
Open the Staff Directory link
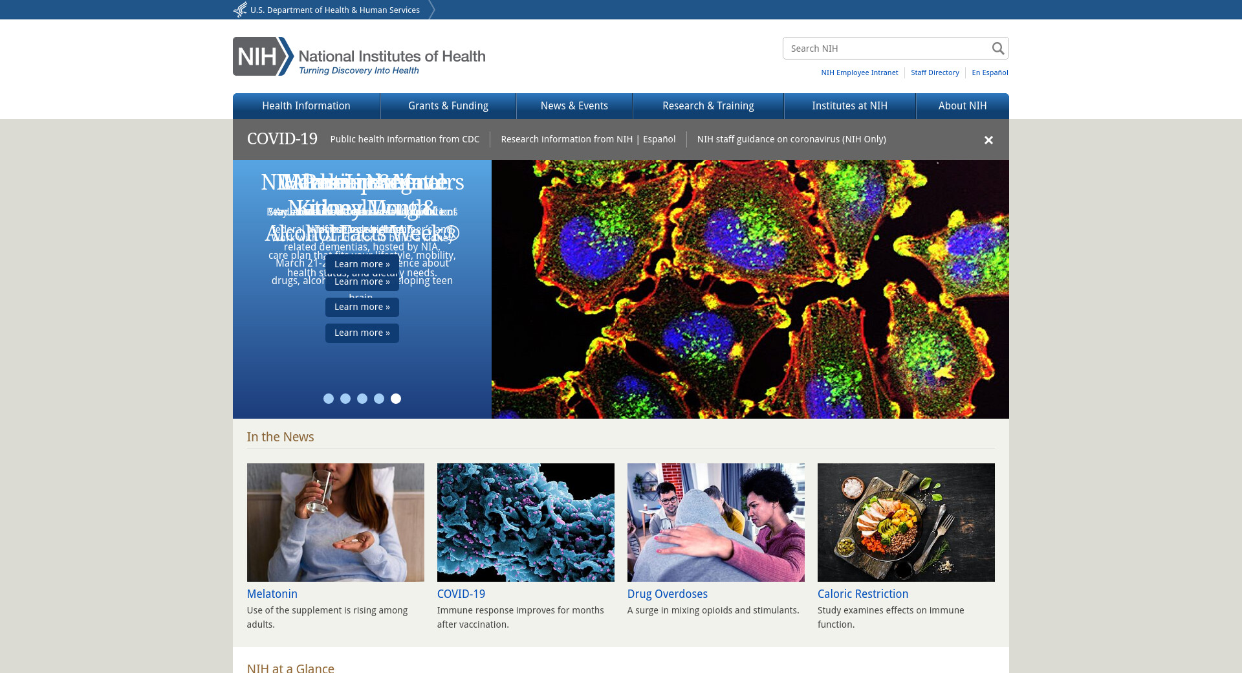[935, 72]
